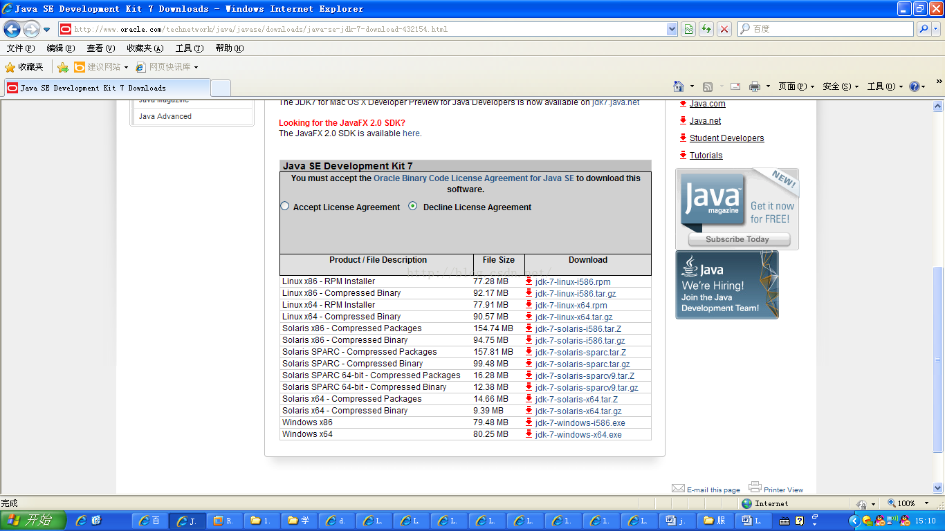Click the vertical scrollbar thumb
Viewport: 945px width, 531px height.
(938, 359)
